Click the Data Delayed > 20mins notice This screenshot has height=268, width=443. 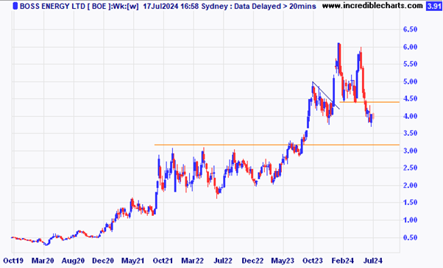click(275, 6)
